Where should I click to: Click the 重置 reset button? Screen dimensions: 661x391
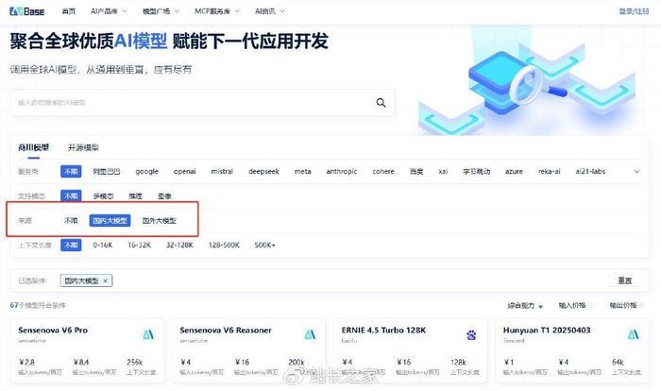[625, 280]
